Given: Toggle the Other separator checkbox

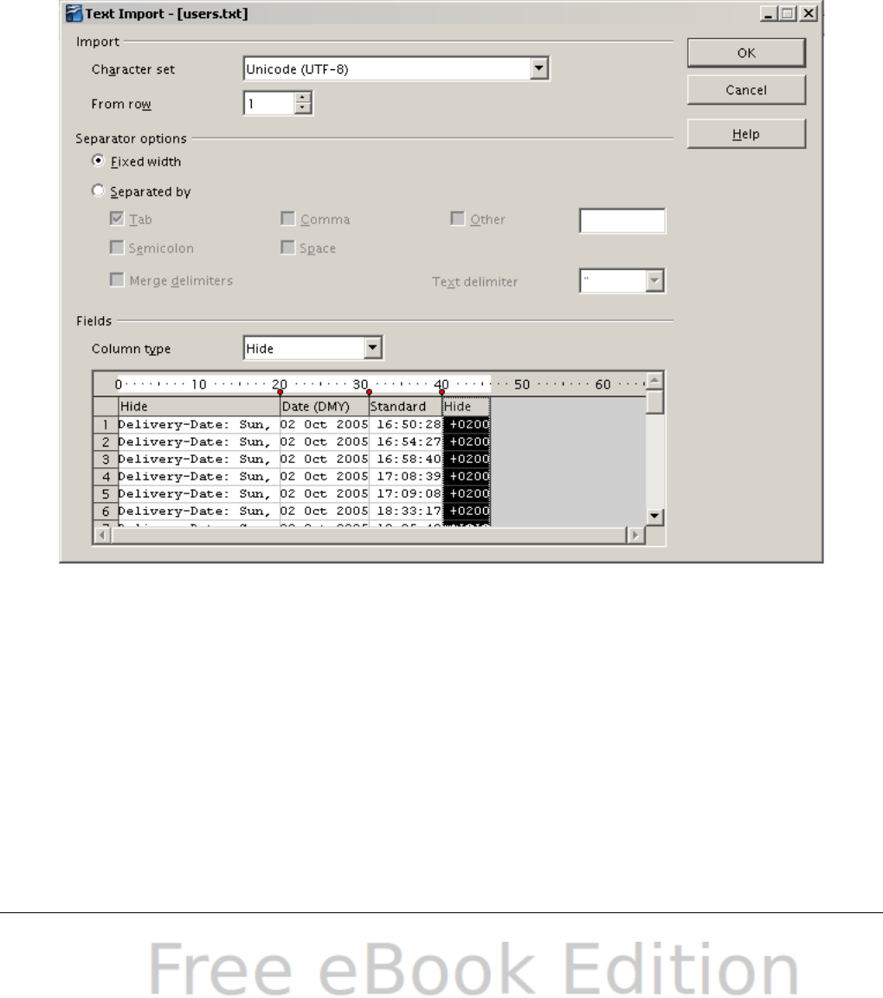Looking at the screenshot, I should (x=457, y=219).
